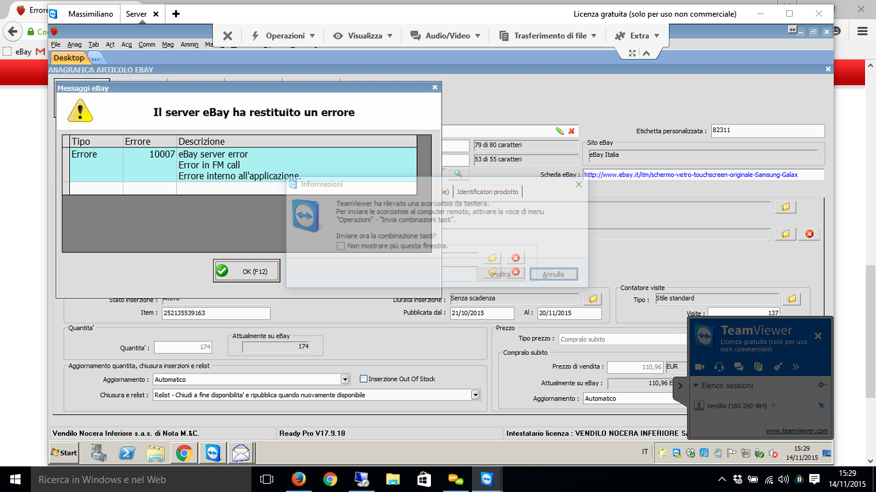Launch Chrome from remote taskbar
The height and width of the screenshot is (492, 876).
click(185, 454)
